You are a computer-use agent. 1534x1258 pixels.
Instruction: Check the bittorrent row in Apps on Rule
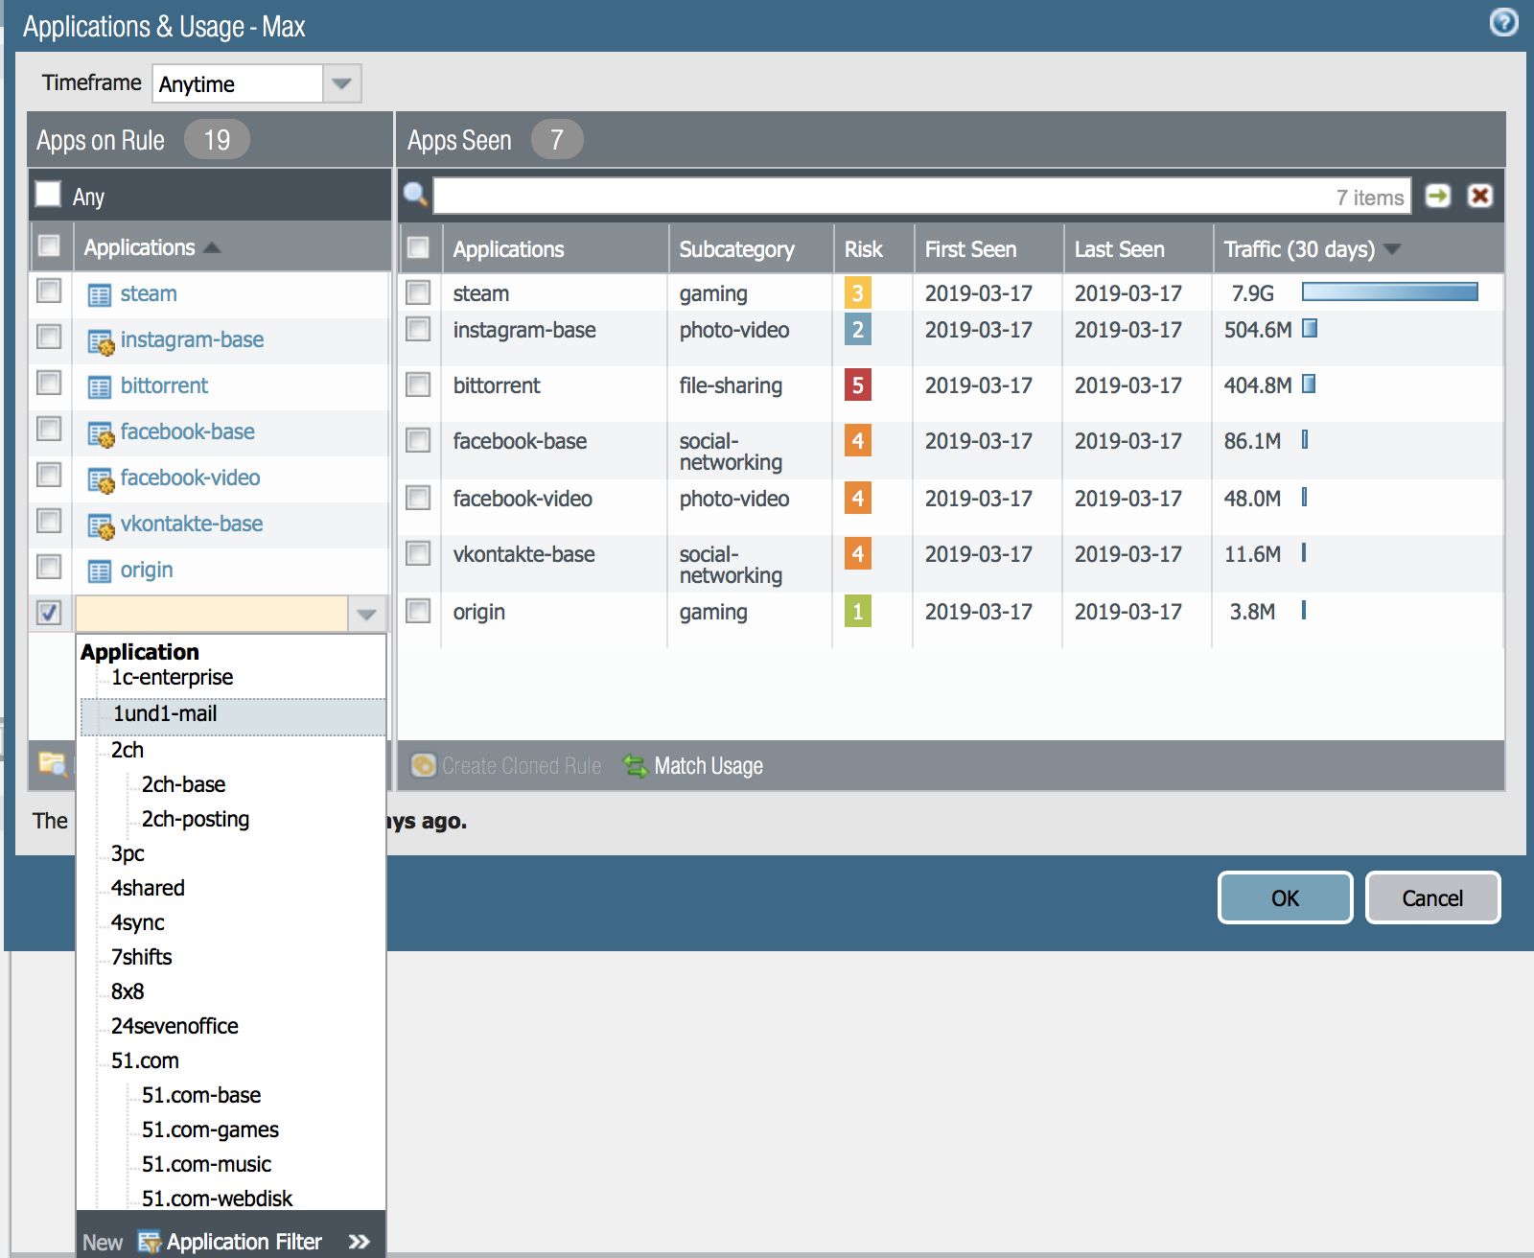(49, 383)
